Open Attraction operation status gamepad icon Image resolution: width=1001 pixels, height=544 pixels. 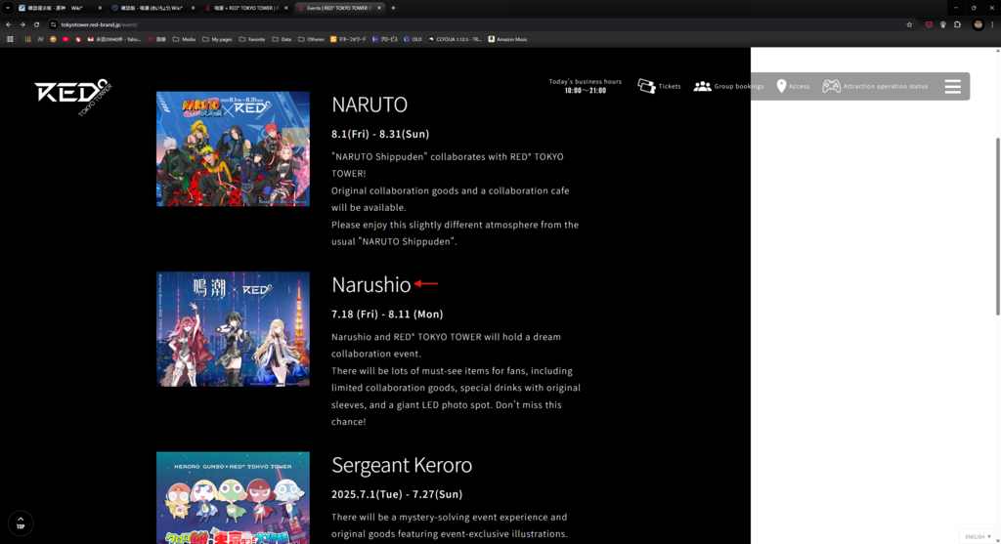(x=831, y=86)
